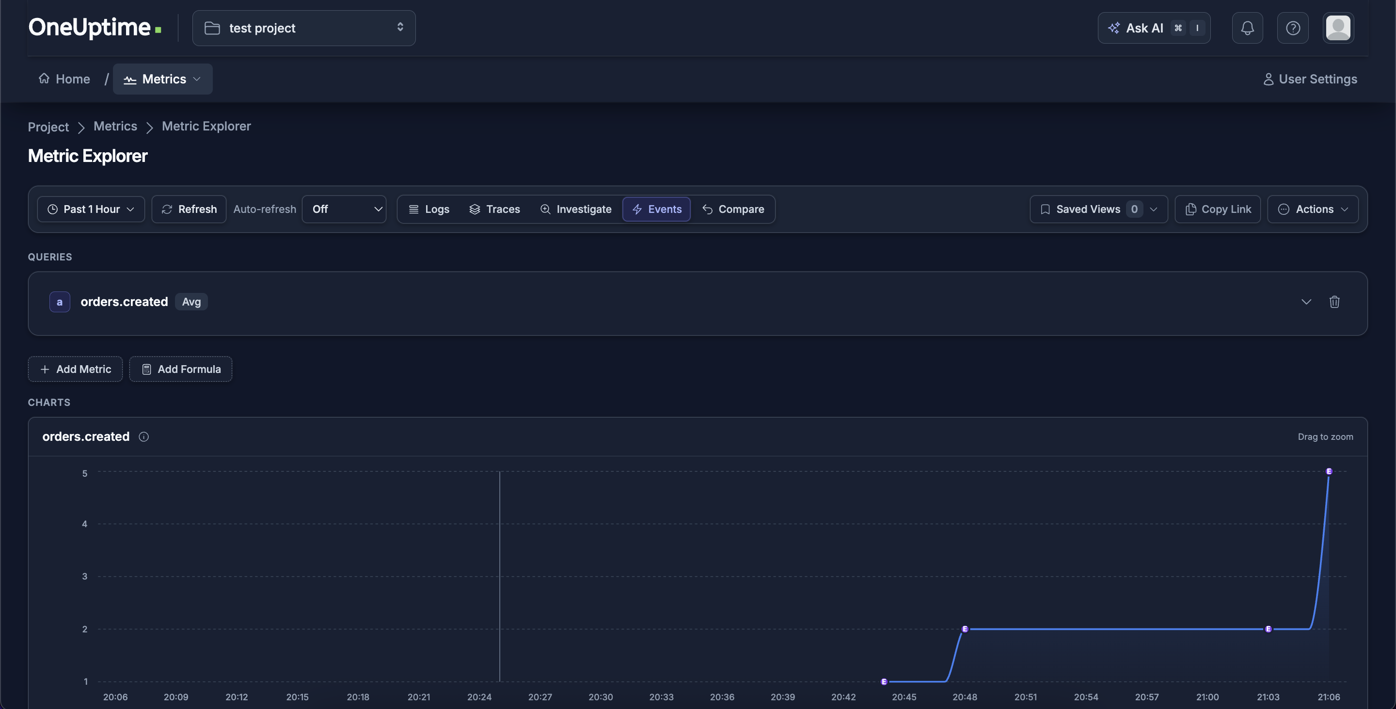
Task: Click the bookmark icon in Saved Views
Action: point(1046,209)
